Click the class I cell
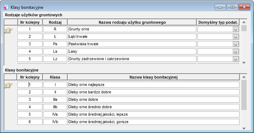The width and height of the screenshot is (254, 133). [x=55, y=85]
